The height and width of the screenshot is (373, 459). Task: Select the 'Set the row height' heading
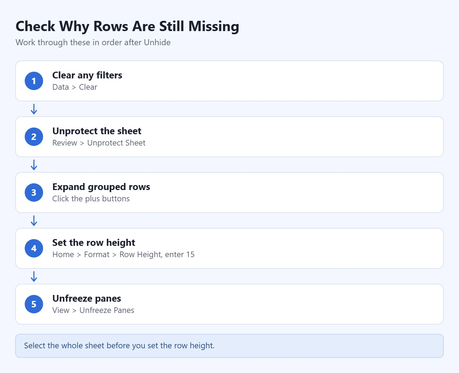coord(94,243)
